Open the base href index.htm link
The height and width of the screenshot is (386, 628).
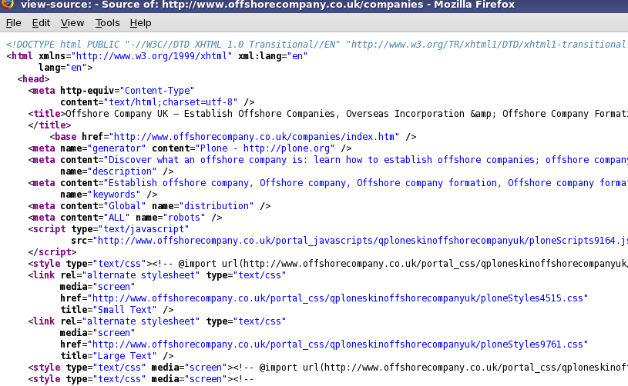254,137
